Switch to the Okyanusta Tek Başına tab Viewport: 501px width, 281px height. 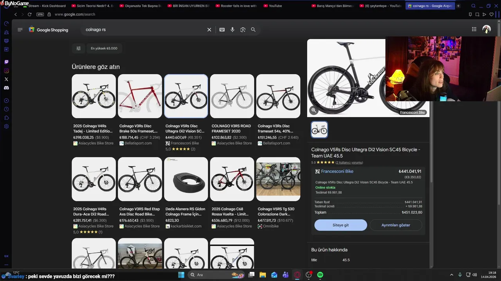(141, 6)
